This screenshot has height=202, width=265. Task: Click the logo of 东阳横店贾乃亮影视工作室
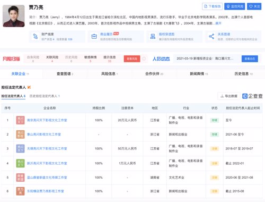click(20, 191)
